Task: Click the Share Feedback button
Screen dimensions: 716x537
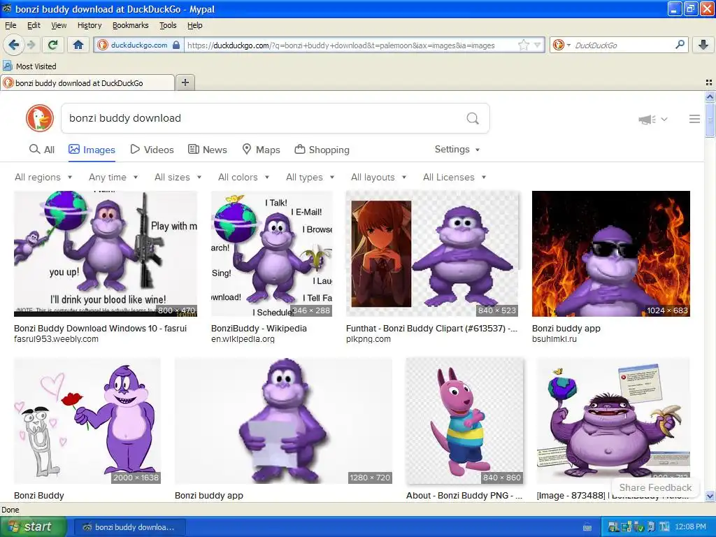Action: pos(655,487)
